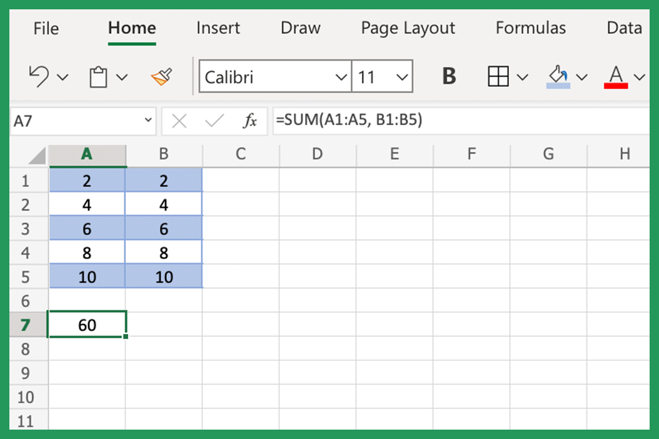Select cell A7 containing 60
Screen dimensions: 659x439
[87, 325]
